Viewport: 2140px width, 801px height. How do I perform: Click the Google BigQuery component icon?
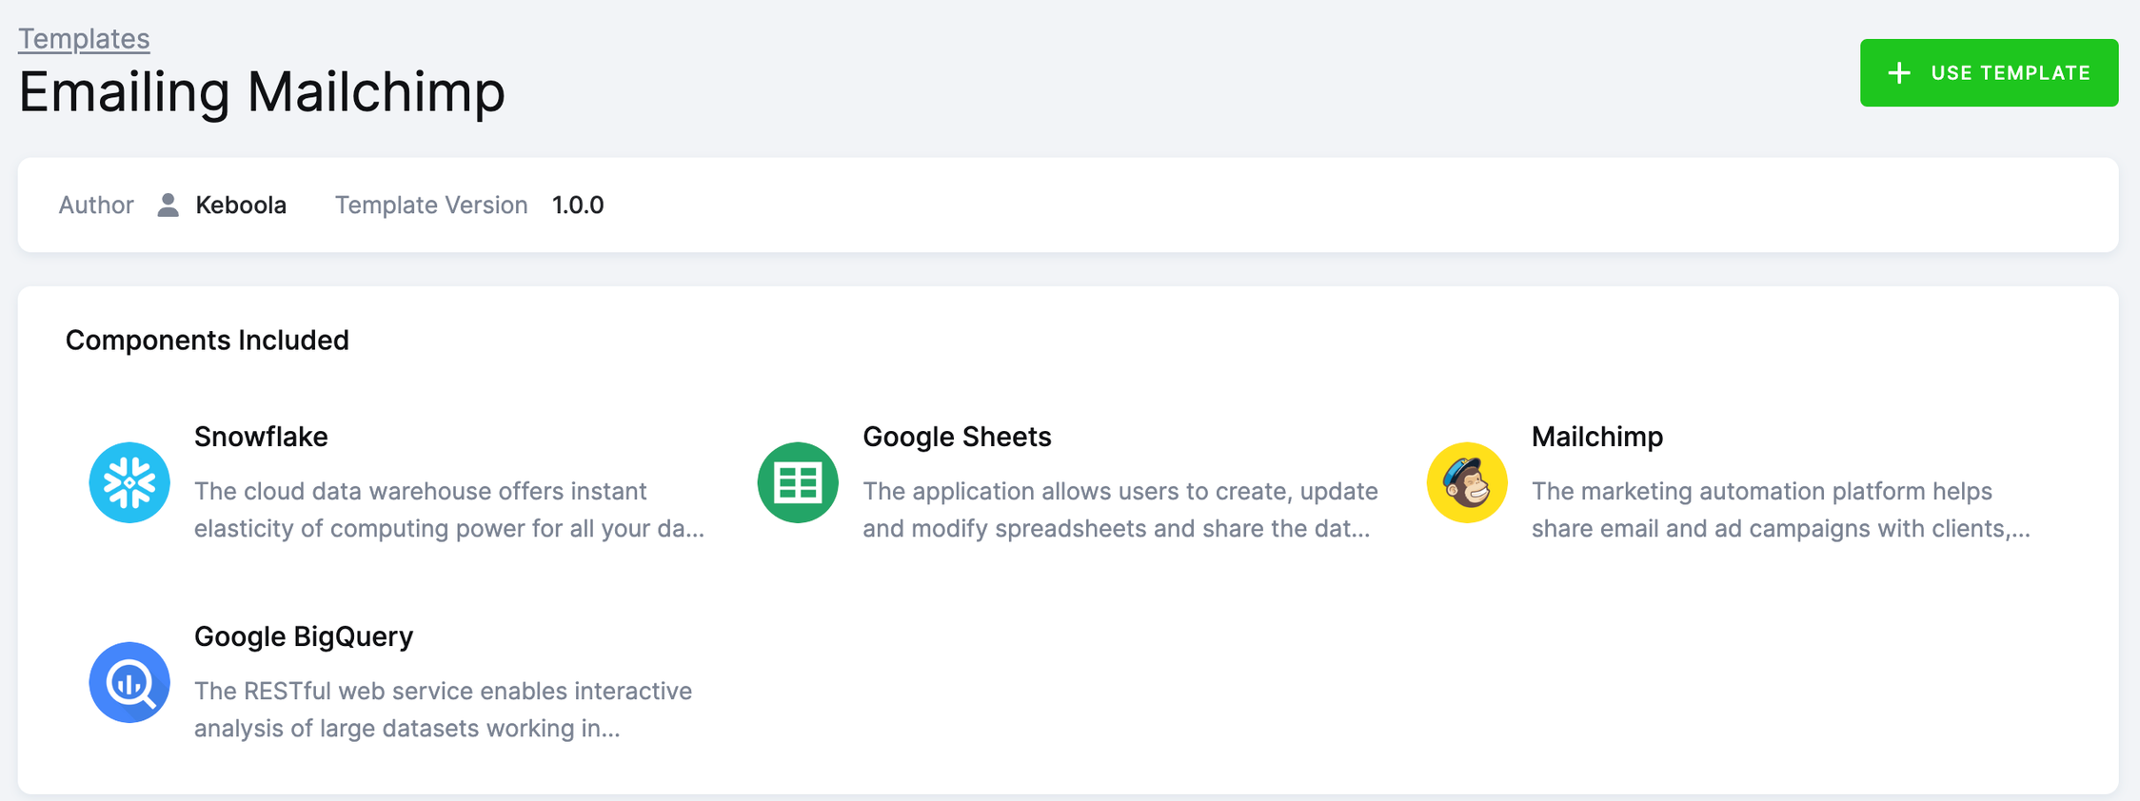(129, 682)
